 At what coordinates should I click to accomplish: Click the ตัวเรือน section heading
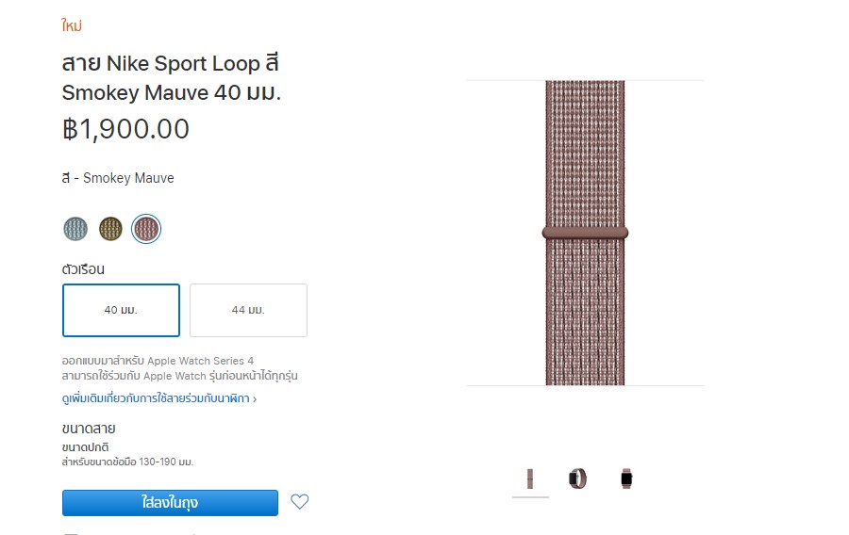(x=83, y=269)
